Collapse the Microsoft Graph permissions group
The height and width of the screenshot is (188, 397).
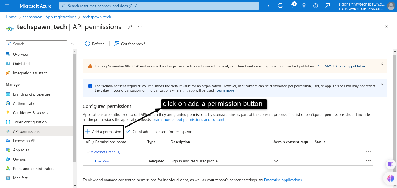88,152
